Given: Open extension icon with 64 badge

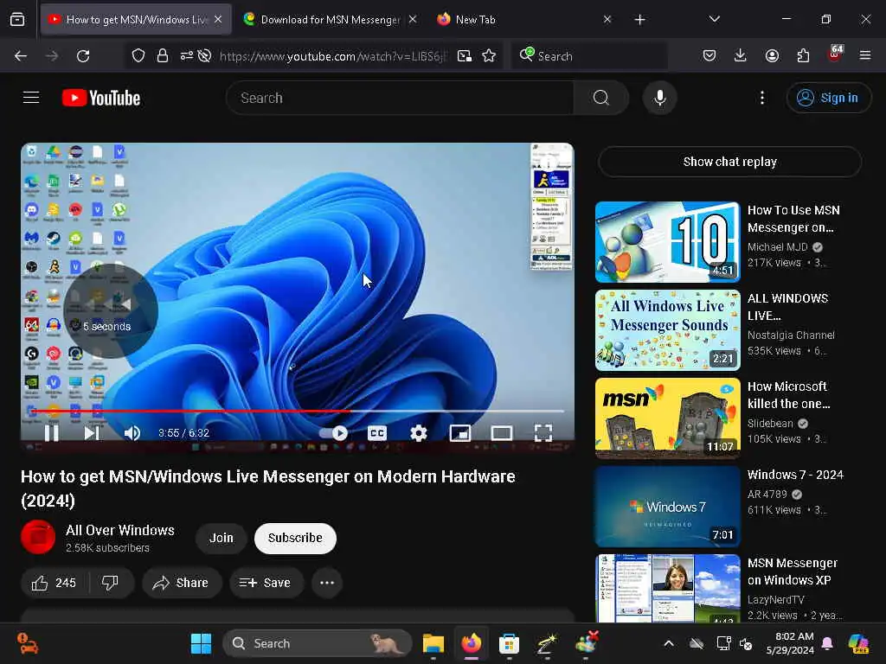Looking at the screenshot, I should (x=835, y=54).
